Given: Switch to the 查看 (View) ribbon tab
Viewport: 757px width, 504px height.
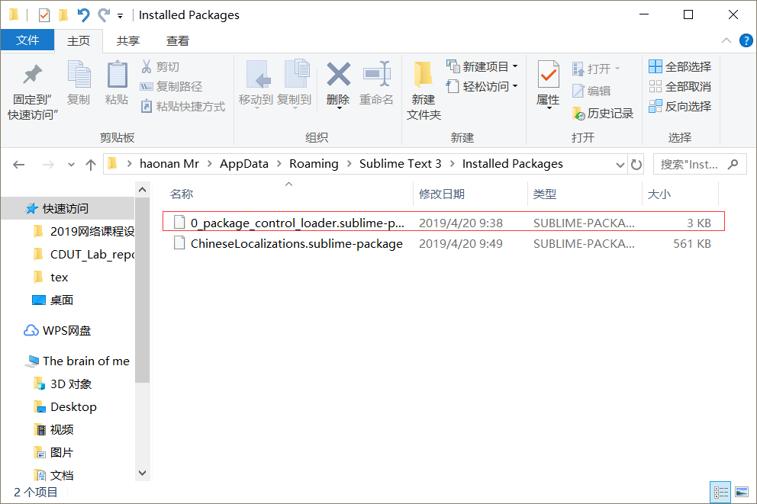Looking at the screenshot, I should (177, 40).
